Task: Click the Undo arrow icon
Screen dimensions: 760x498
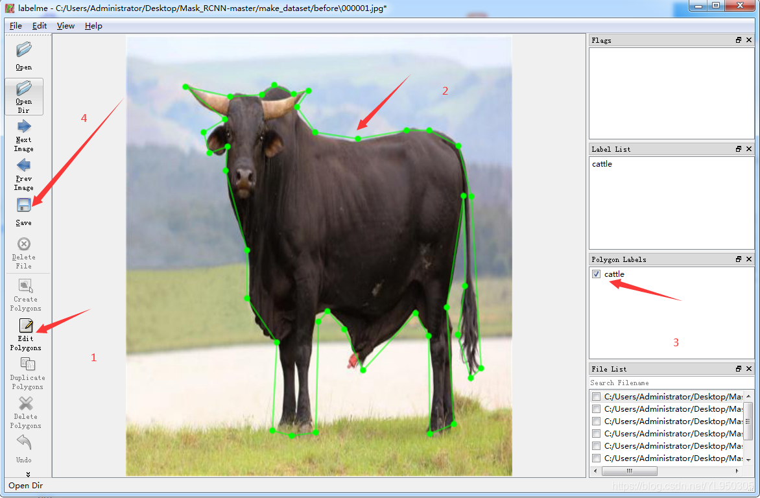Action: [x=24, y=443]
